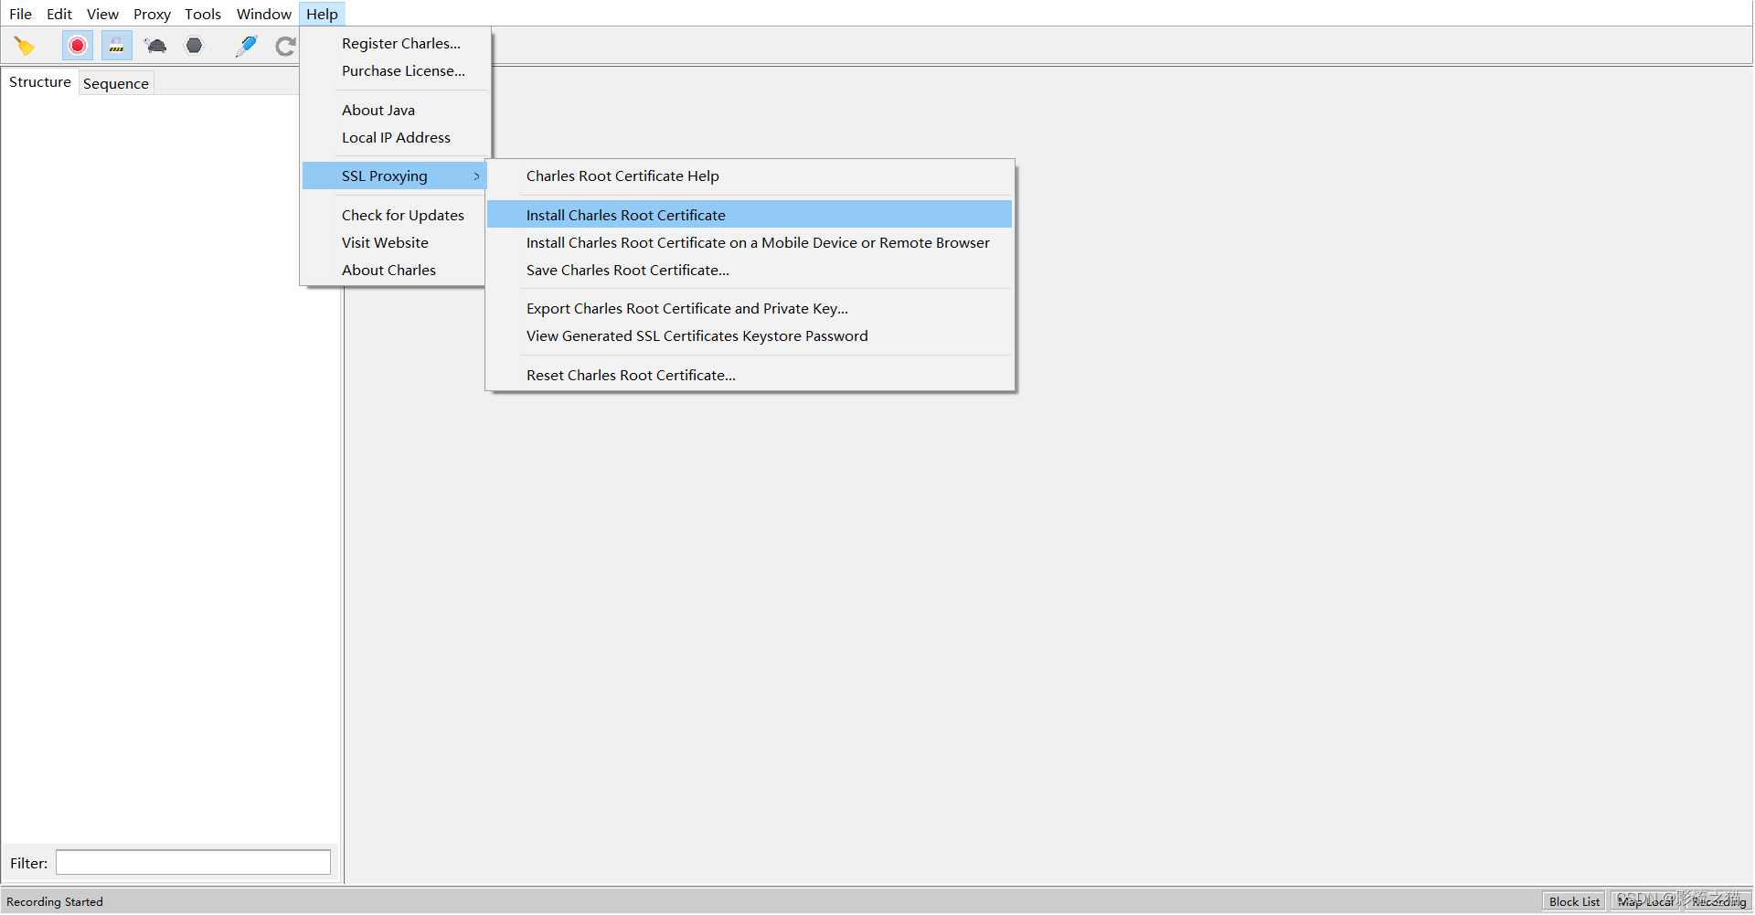Image resolution: width=1755 pixels, height=915 pixels.
Task: Click the Recording Started status text
Action: point(55,902)
